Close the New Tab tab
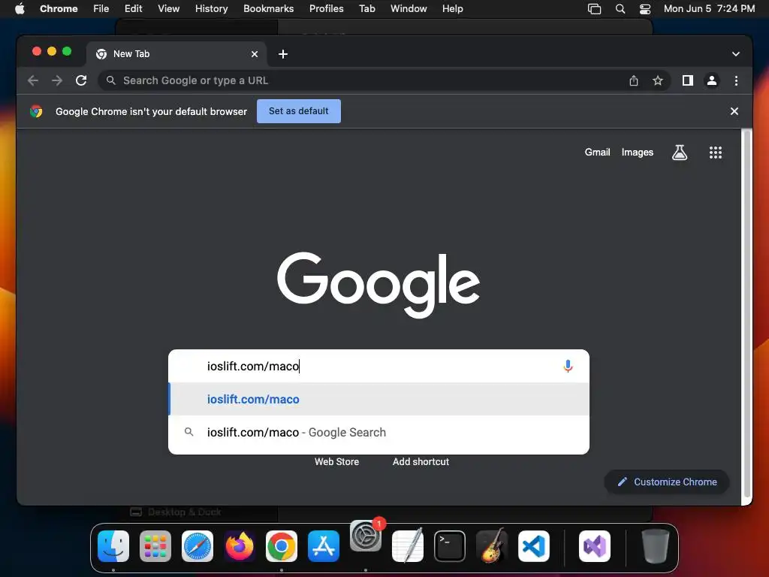 [x=255, y=54]
